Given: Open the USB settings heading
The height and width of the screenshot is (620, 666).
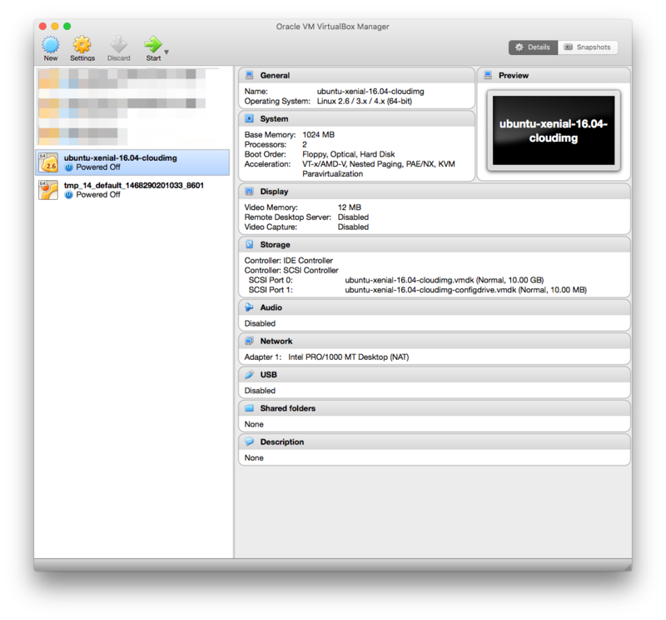Looking at the screenshot, I should pyautogui.click(x=268, y=375).
